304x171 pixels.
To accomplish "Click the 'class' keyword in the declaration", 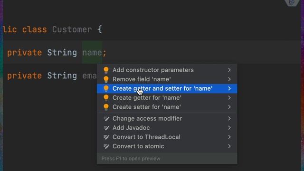I will coord(35,29).
